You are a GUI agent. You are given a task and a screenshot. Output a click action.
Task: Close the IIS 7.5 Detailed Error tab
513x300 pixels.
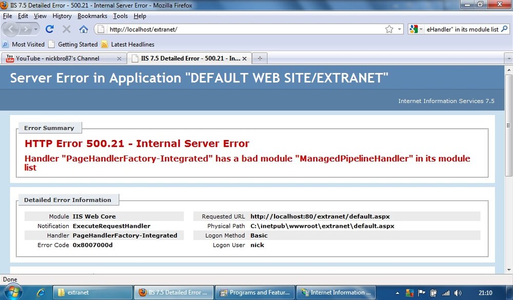click(x=244, y=58)
